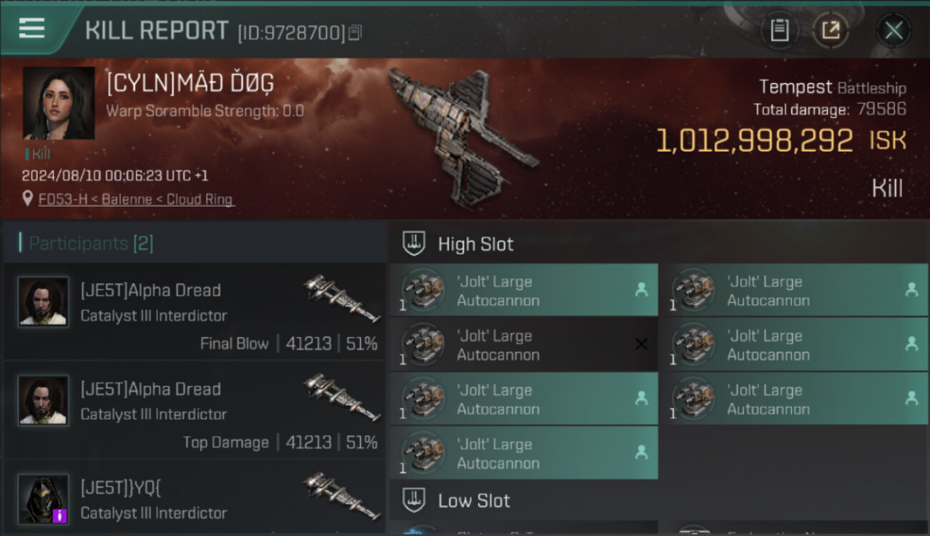Open MÄÐ ĐØG pilot portrait
The height and width of the screenshot is (536, 930).
coord(59,103)
